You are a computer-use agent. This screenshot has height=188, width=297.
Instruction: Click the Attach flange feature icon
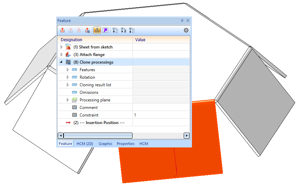click(x=68, y=54)
